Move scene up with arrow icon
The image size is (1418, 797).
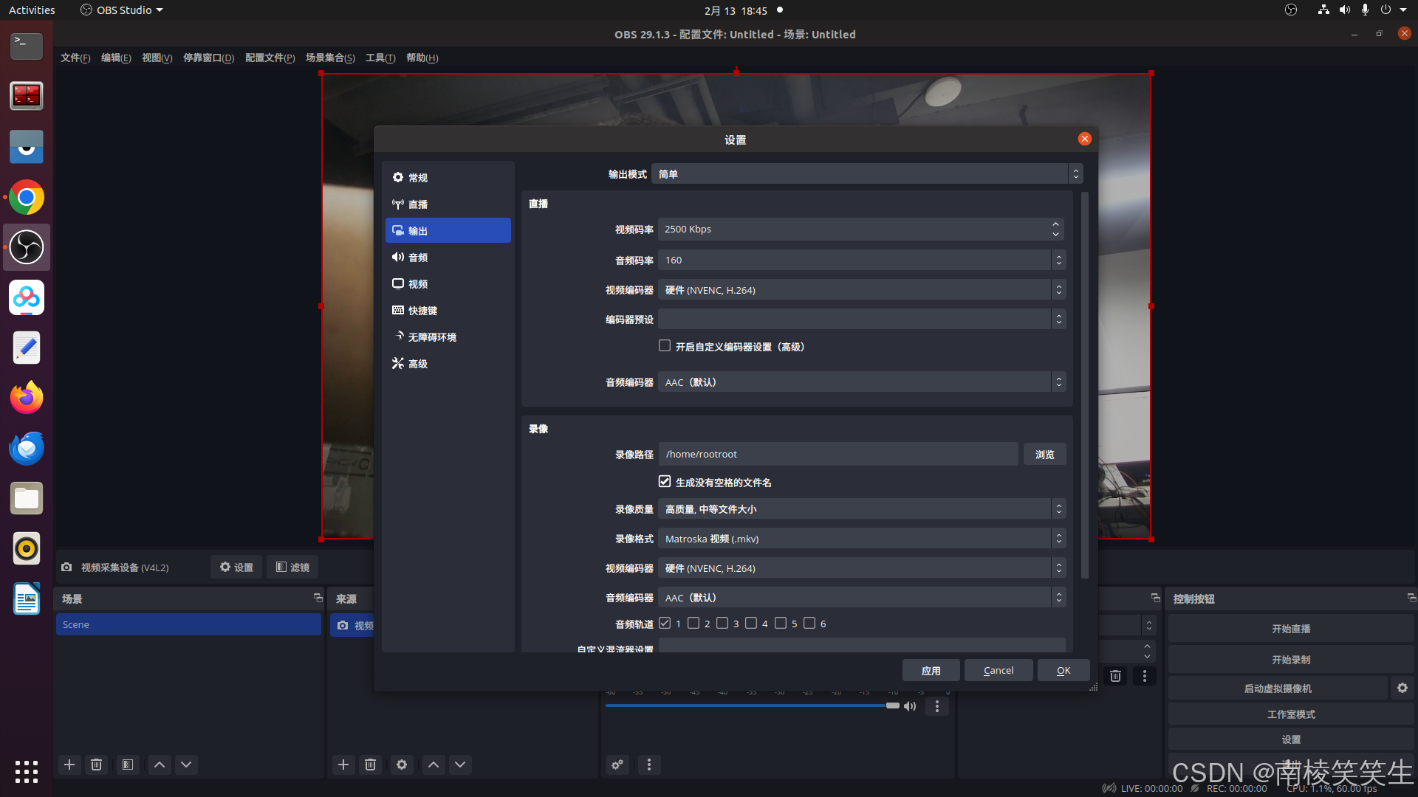[x=160, y=765]
